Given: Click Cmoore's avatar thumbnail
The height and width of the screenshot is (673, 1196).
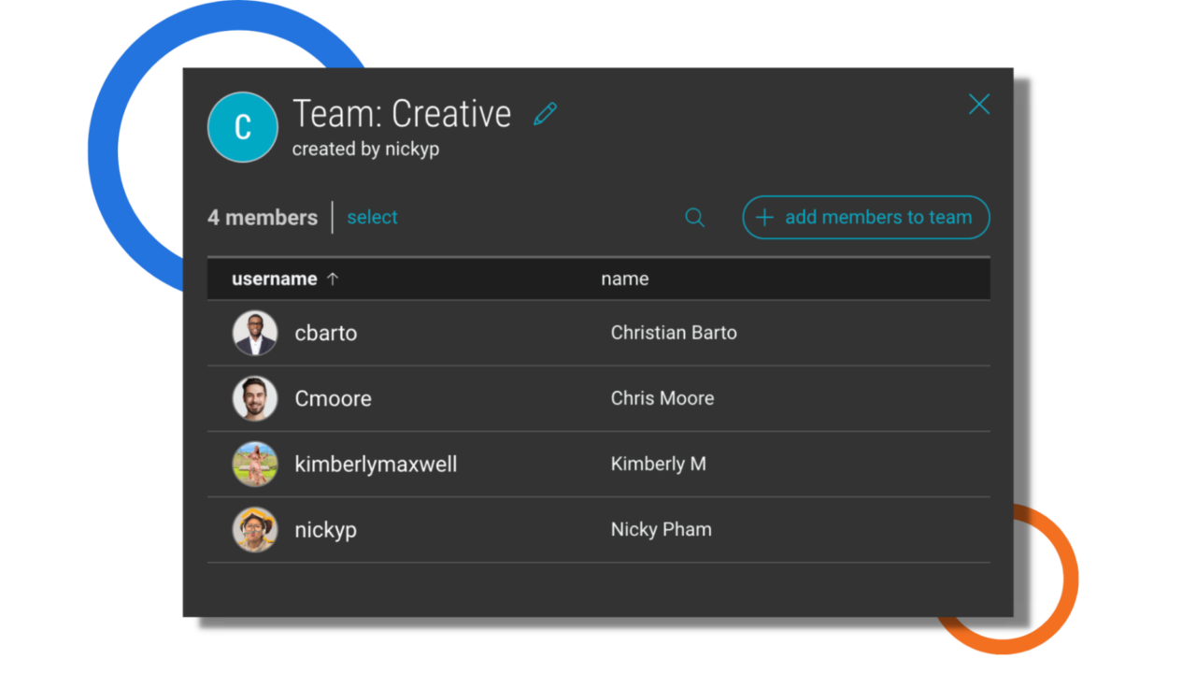Looking at the screenshot, I should coord(254,398).
